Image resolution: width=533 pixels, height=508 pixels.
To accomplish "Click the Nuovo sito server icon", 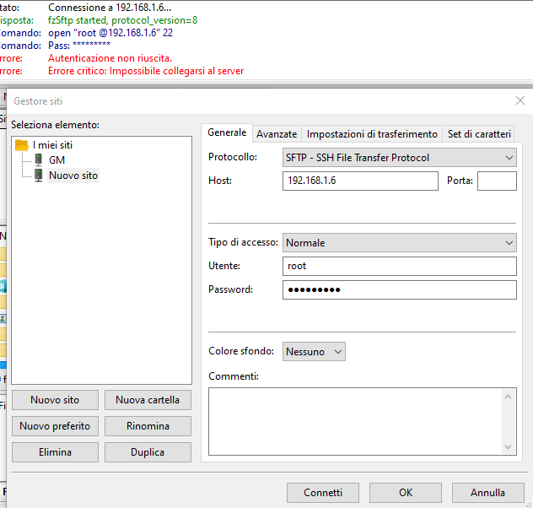I will tap(39, 176).
